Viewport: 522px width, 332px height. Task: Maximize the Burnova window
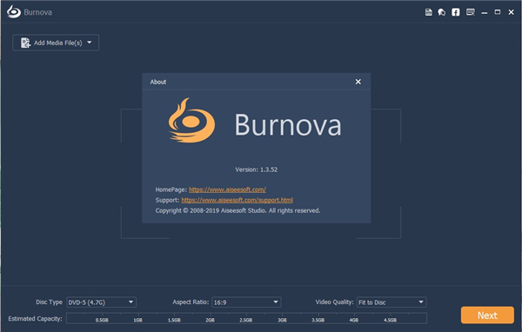point(498,12)
